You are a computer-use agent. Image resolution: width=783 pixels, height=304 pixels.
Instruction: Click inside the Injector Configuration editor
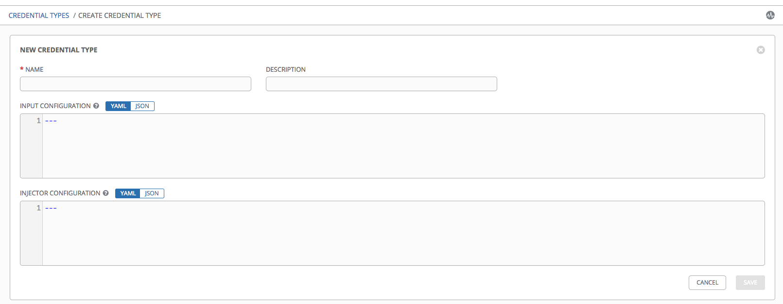(x=403, y=233)
